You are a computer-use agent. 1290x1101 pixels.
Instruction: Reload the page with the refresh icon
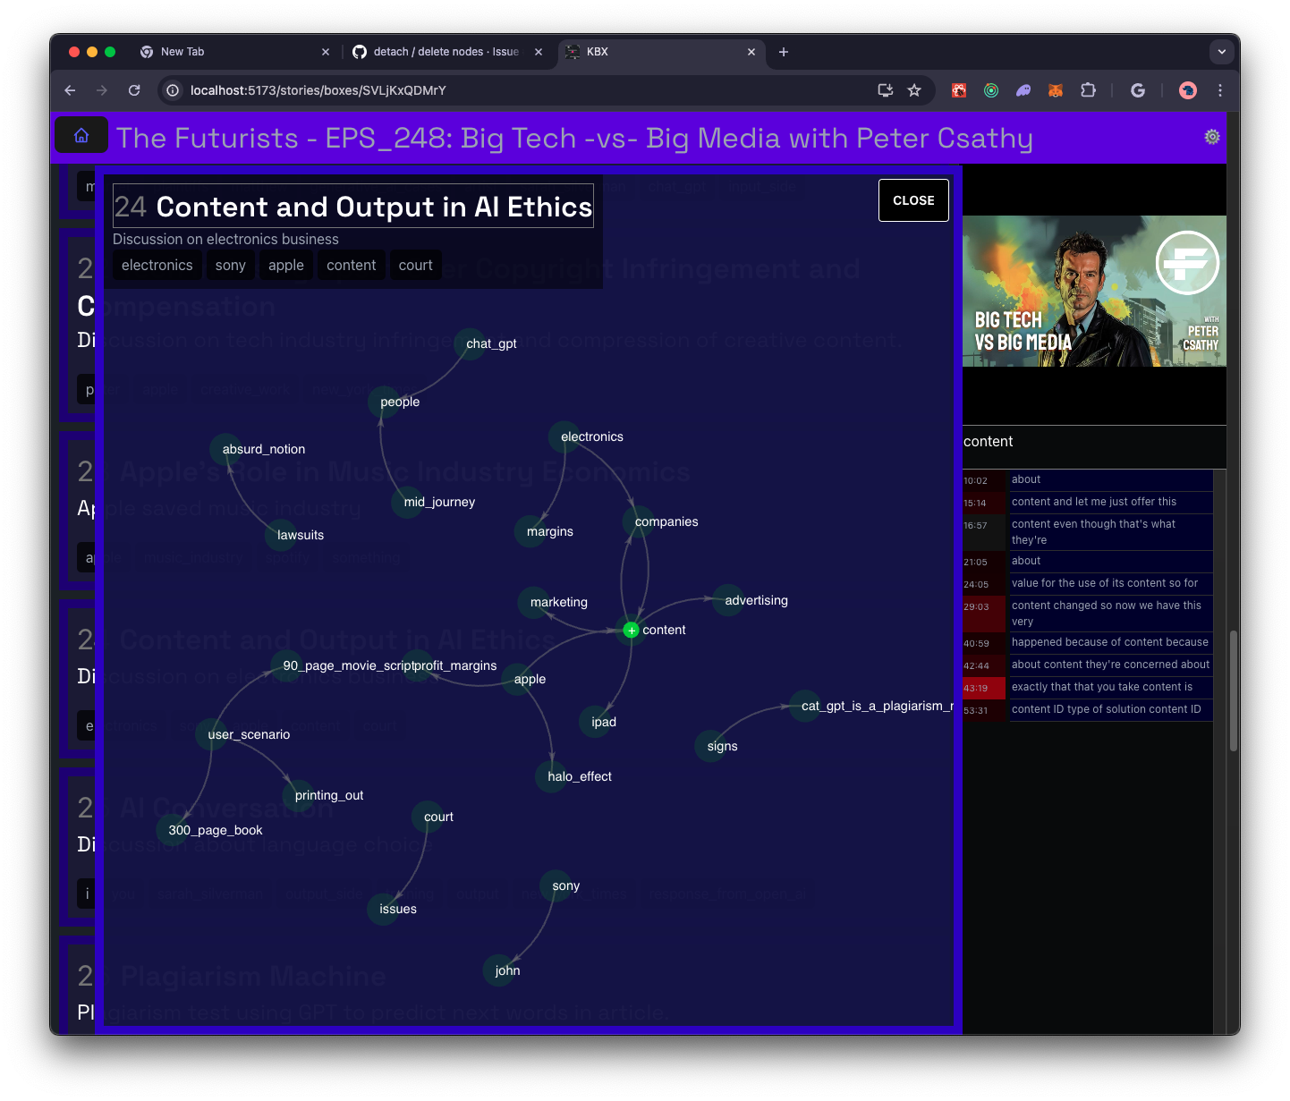pos(134,90)
